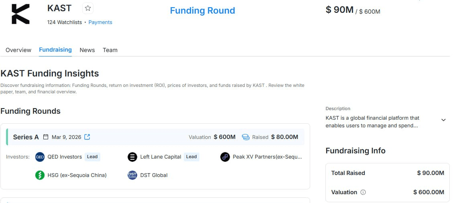The width and height of the screenshot is (455, 203).
Task: Click the KAST logo icon
Action: (x=20, y=14)
